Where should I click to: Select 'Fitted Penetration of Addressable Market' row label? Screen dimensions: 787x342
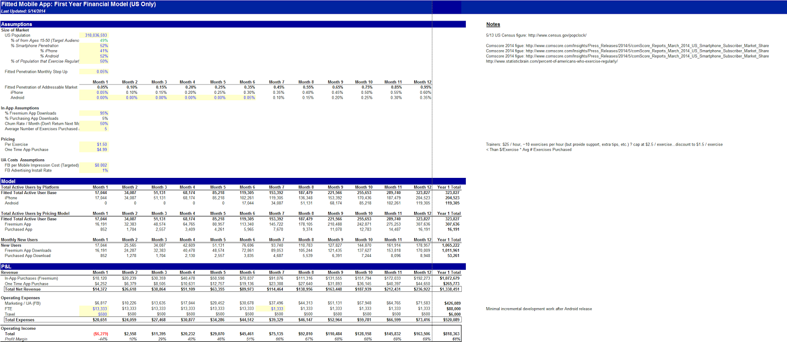pos(41,87)
